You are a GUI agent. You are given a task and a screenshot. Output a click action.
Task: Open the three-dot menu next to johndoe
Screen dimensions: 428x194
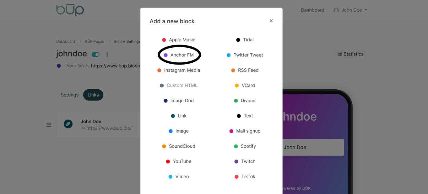click(x=107, y=55)
